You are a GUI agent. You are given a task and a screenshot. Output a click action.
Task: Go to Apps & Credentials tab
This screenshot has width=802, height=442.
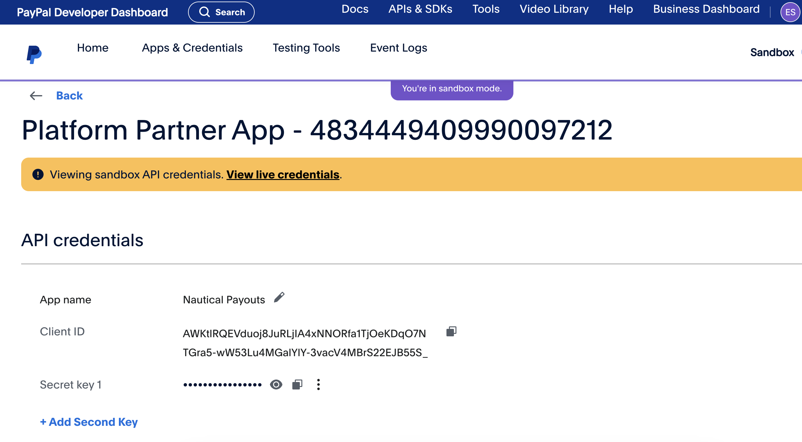click(x=192, y=48)
